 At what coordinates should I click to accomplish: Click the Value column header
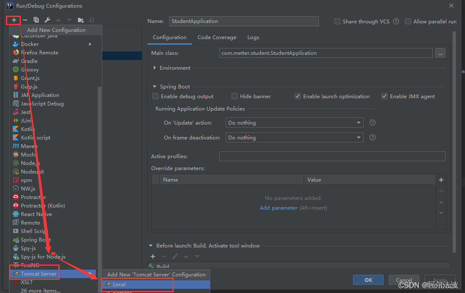(x=370, y=180)
